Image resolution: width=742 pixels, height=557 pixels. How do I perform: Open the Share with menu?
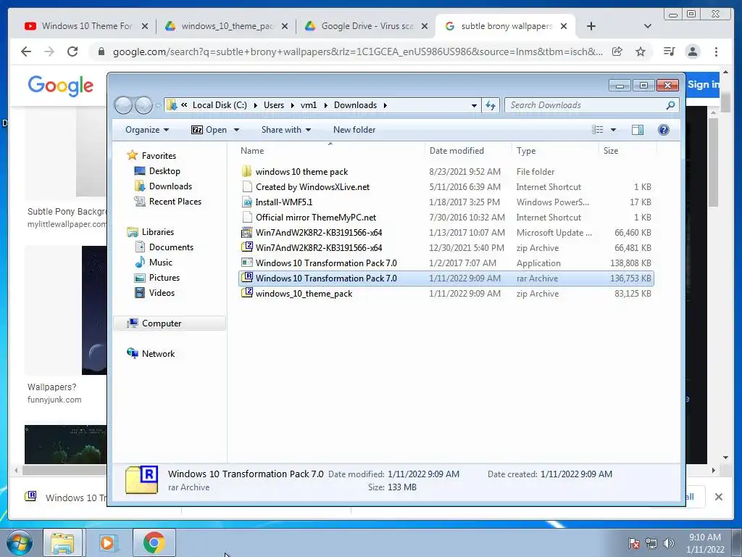(x=285, y=130)
